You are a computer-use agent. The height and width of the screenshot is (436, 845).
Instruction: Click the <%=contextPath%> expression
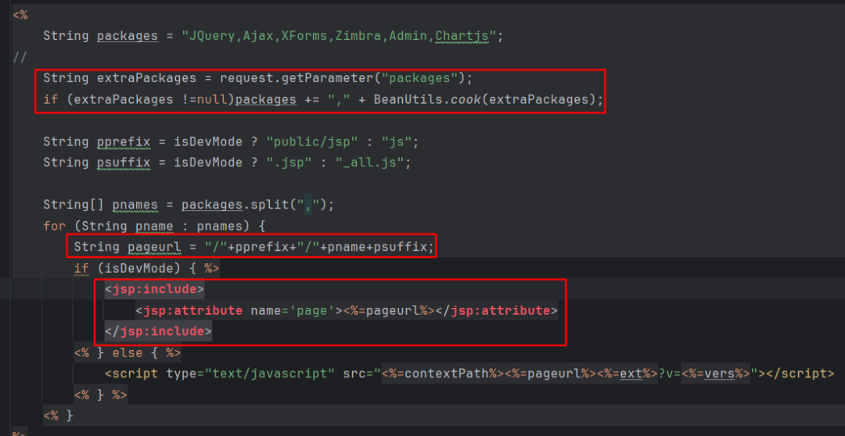click(x=442, y=373)
